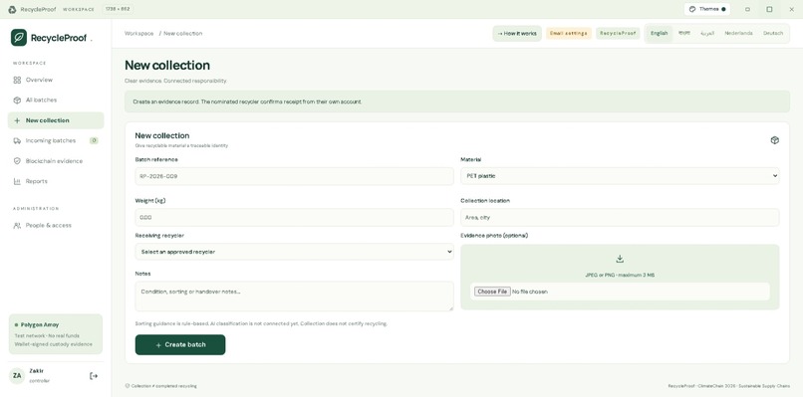This screenshot has width=803, height=397.
Task: Click the 'No file chosen' text
Action: coord(530,292)
